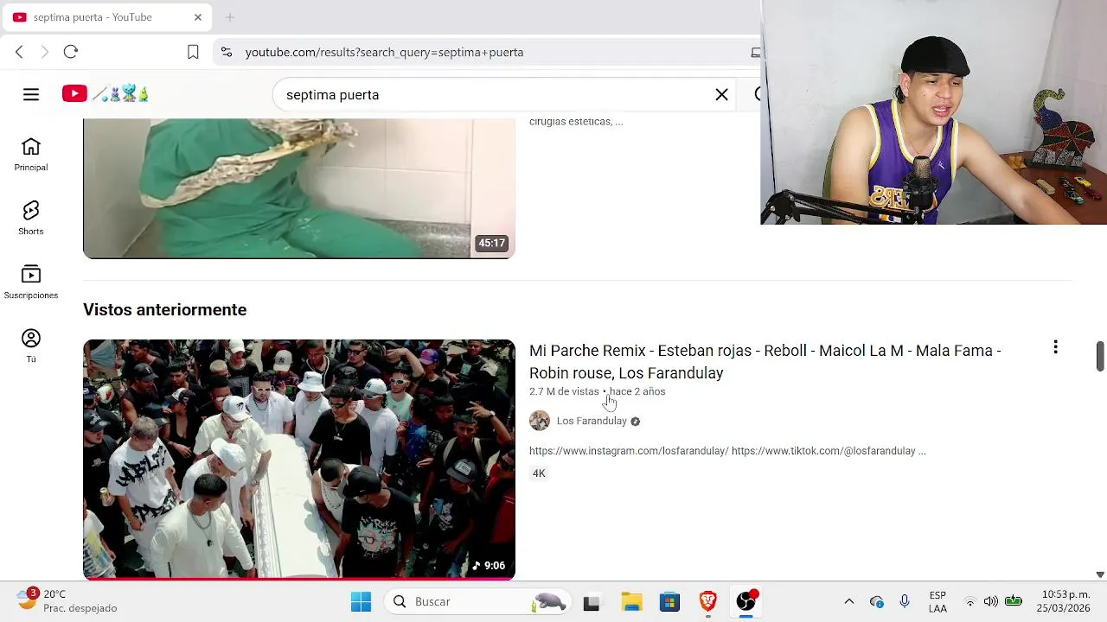The width and height of the screenshot is (1107, 622).
Task: Click the 2.7 M de vistas text
Action: [x=564, y=391]
